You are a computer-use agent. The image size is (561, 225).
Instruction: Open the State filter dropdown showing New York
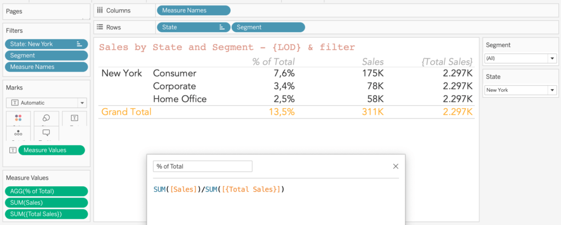tap(551, 90)
